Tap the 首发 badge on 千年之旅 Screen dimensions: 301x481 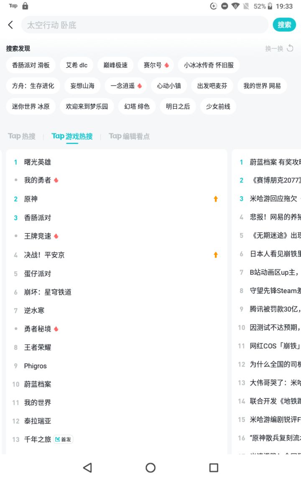pyautogui.click(x=63, y=439)
